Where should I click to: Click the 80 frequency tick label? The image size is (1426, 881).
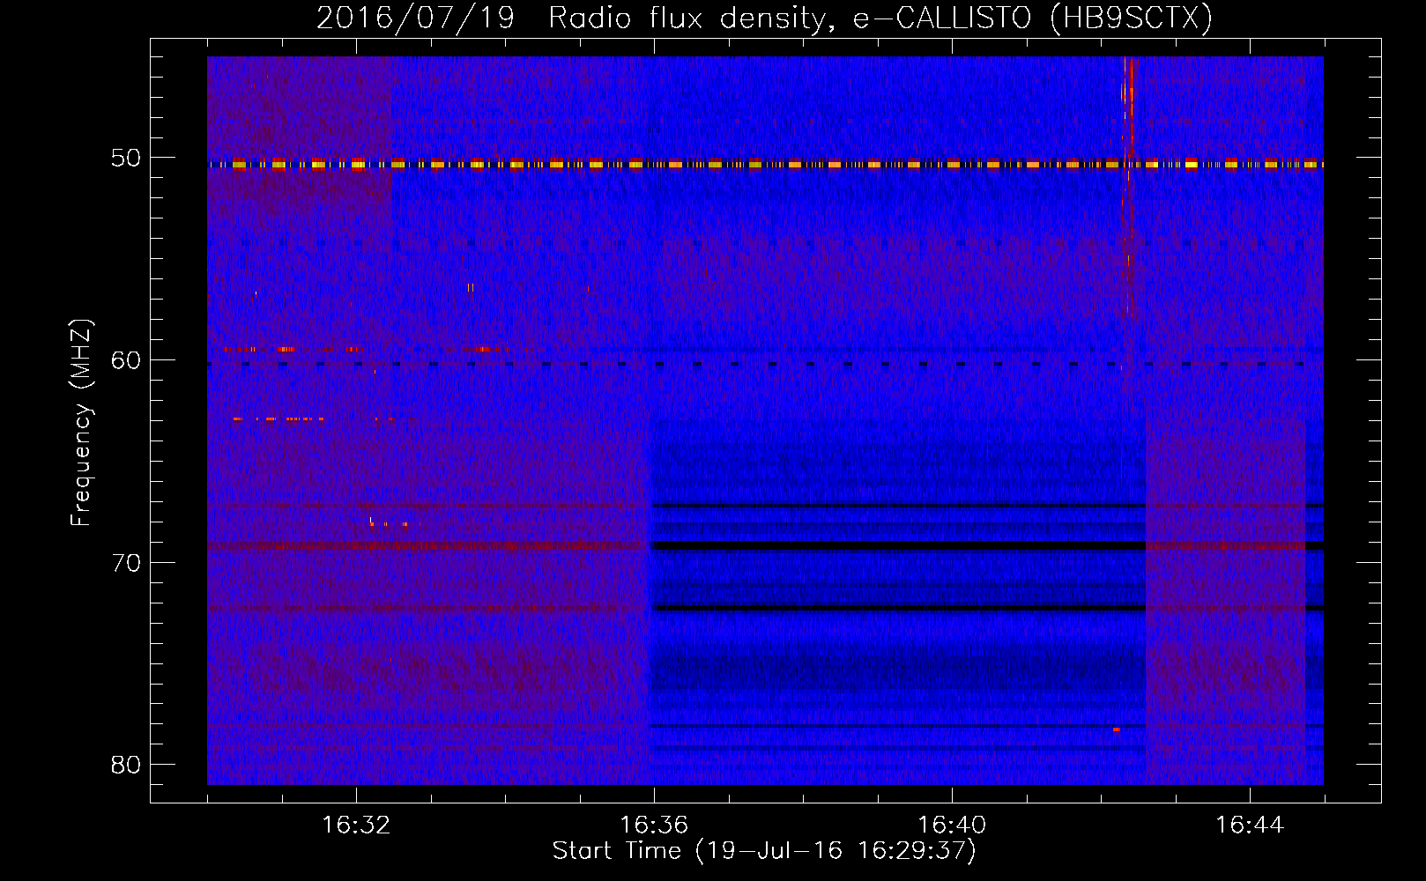pyautogui.click(x=126, y=765)
